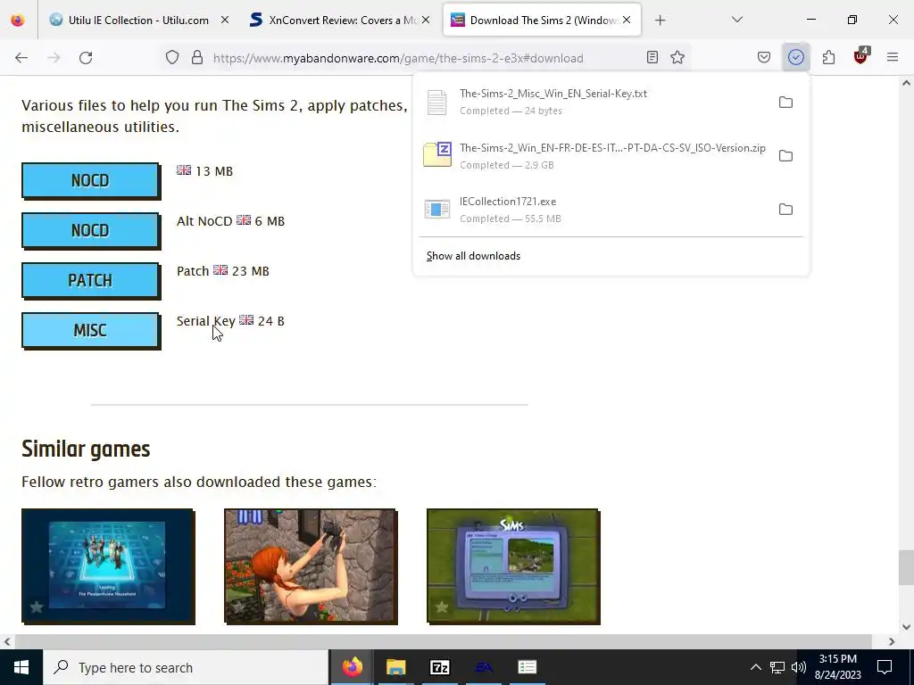Image resolution: width=914 pixels, height=685 pixels.
Task: Bookmark this page with star icon
Action: click(x=677, y=57)
